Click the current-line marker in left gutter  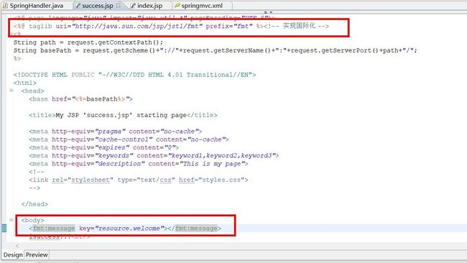coord(4,229)
